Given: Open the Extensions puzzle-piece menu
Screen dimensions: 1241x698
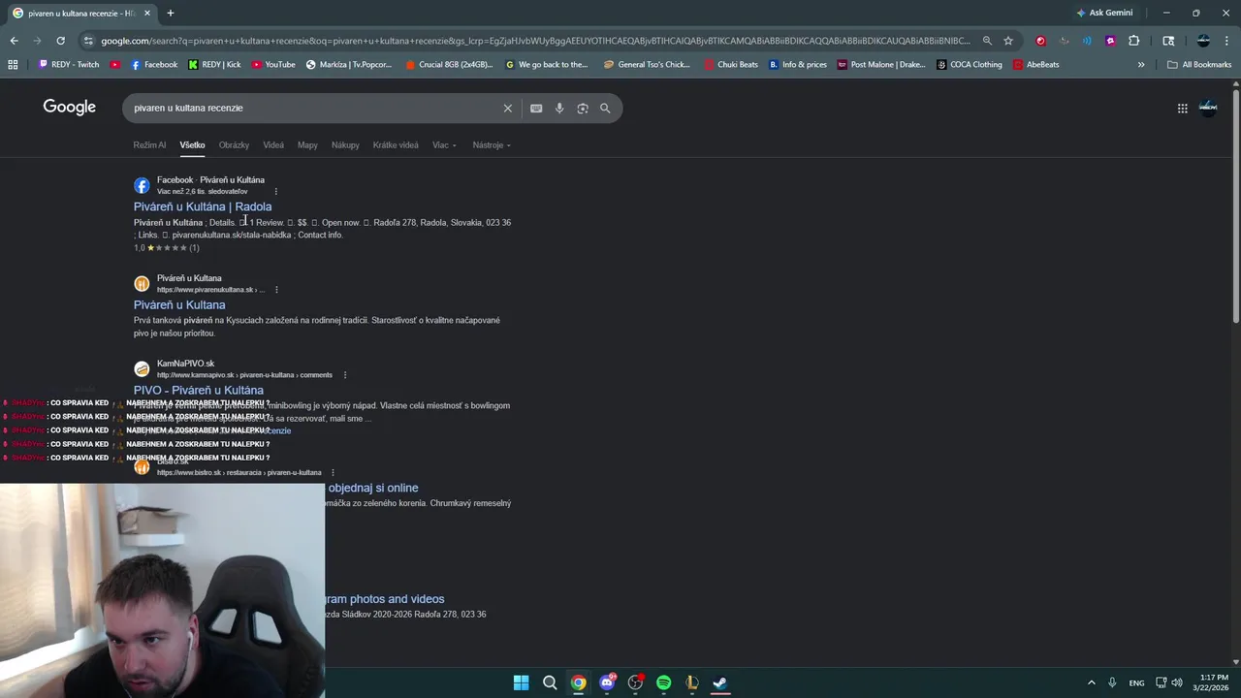Looking at the screenshot, I should point(1133,41).
